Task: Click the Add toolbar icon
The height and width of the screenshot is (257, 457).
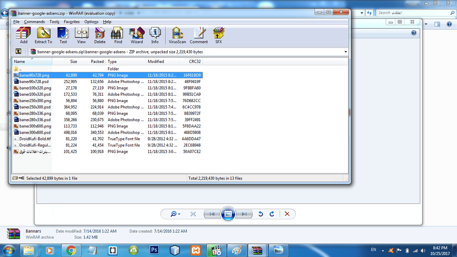Action: pos(24,35)
